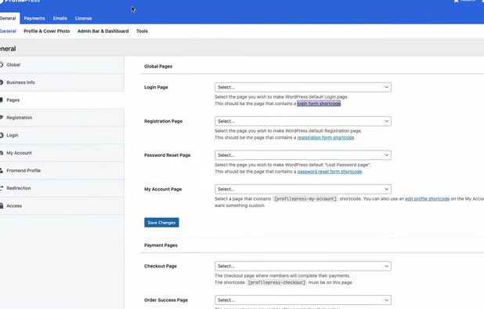Click the [profilepress-checkout] shortcode text
Screen dimensions: 484x309
(x=276, y=282)
